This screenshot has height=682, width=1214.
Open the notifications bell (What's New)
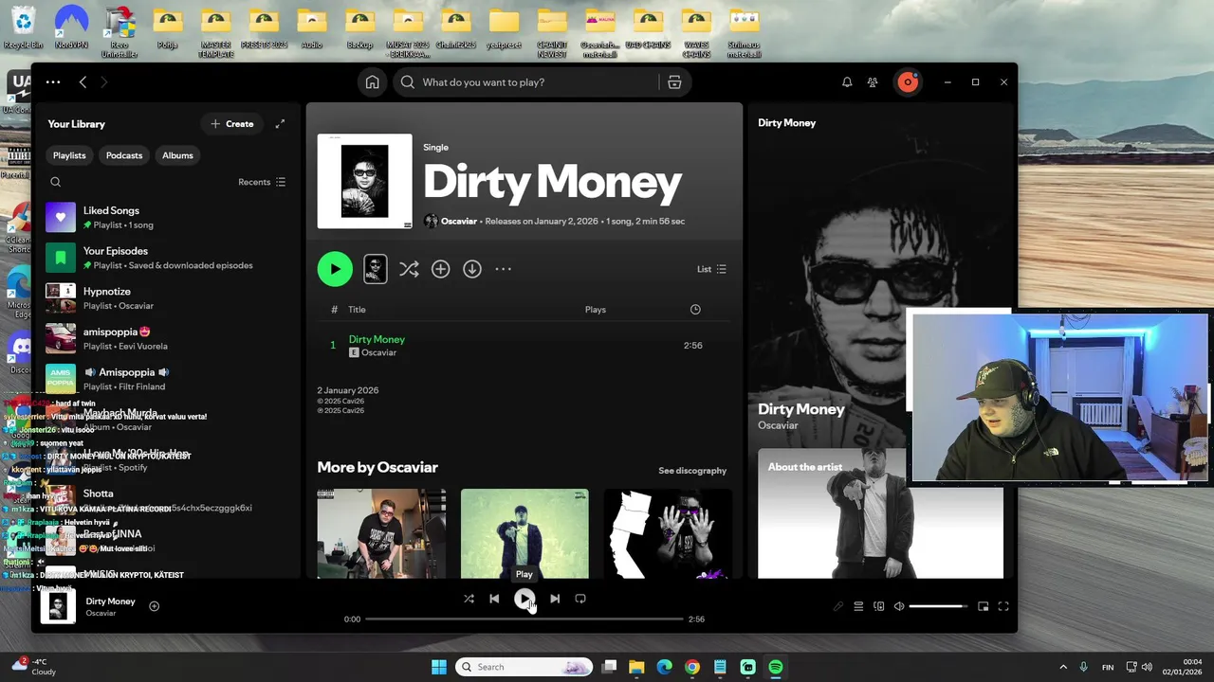pos(847,82)
